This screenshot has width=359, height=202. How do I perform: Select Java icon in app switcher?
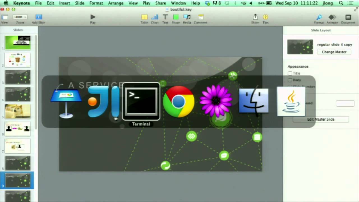(291, 101)
